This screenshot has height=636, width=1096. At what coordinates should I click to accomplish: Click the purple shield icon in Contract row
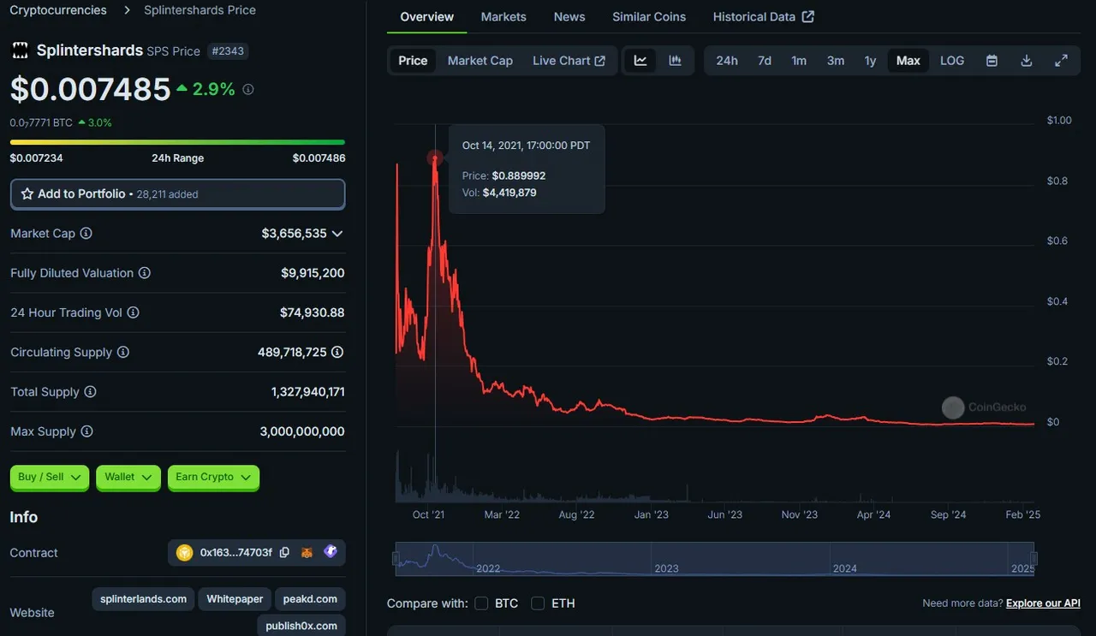click(331, 552)
